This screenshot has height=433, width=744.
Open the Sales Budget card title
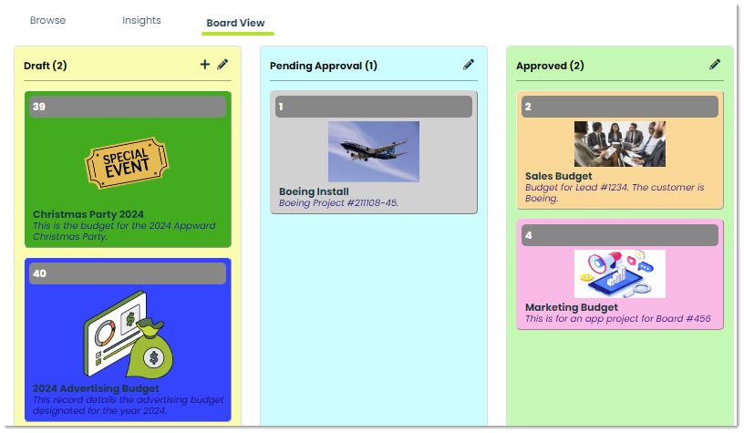tap(559, 176)
